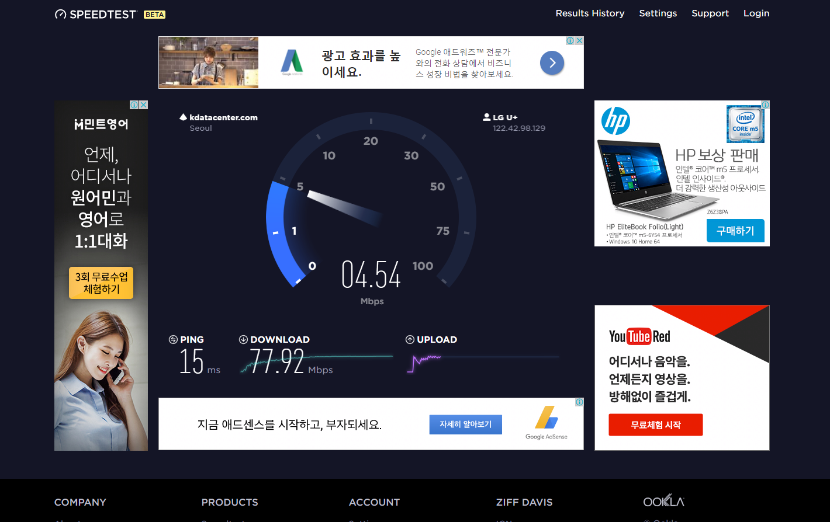Screen dimensions: 830x522
Task: Click the Intel Core m5 badge
Action: [745, 124]
